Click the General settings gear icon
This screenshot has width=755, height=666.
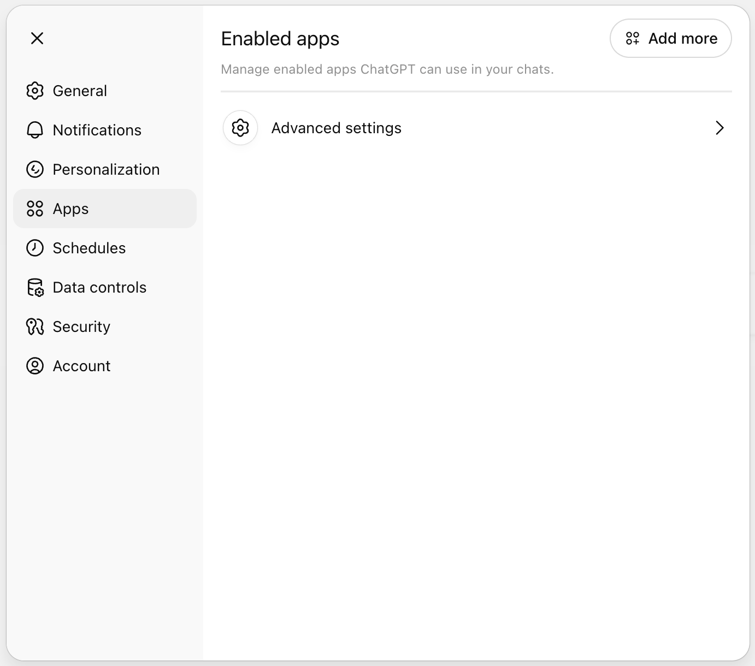click(35, 91)
